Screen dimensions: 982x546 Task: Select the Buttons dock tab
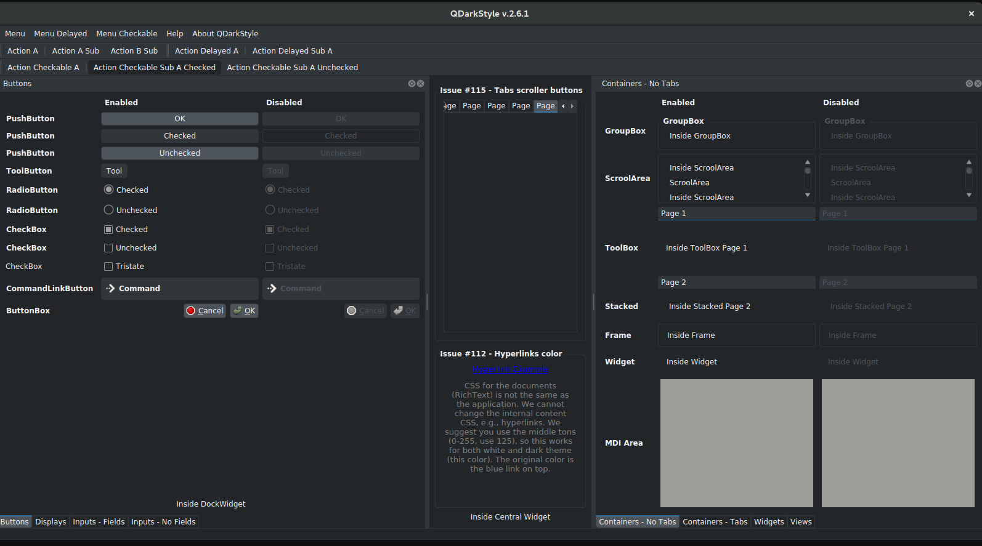pyautogui.click(x=15, y=522)
